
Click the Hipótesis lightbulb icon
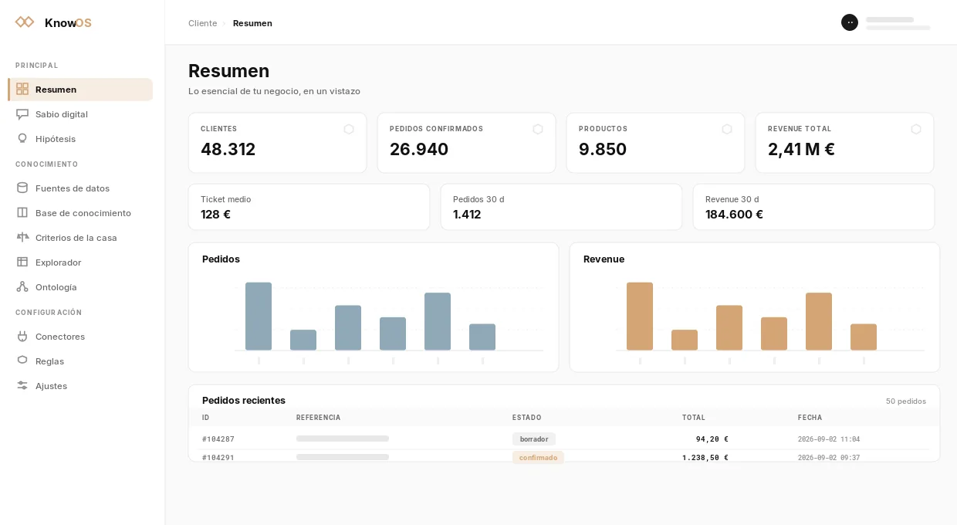(x=22, y=139)
